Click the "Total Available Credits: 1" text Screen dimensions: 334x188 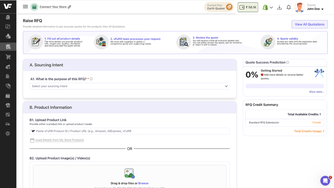pyautogui.click(x=304, y=114)
